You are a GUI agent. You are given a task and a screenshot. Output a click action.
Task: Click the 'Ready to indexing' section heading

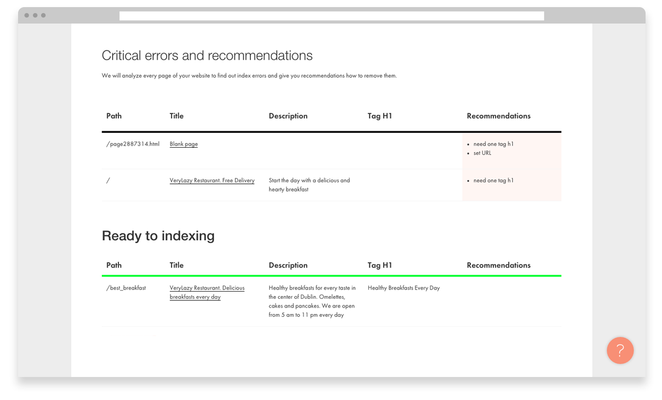(x=158, y=236)
